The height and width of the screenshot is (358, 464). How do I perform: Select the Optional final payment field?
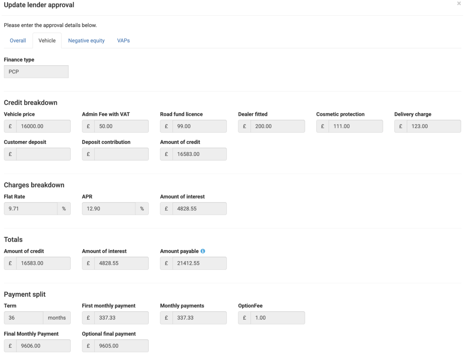coord(121,346)
